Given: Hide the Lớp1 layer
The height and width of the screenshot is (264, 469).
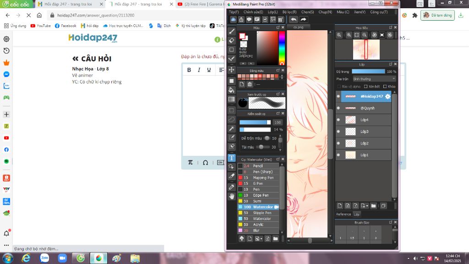Looking at the screenshot, I should pyautogui.click(x=338, y=155).
